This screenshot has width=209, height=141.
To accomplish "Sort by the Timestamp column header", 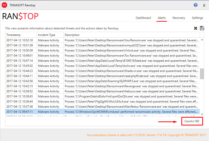I will (x=21, y=35).
